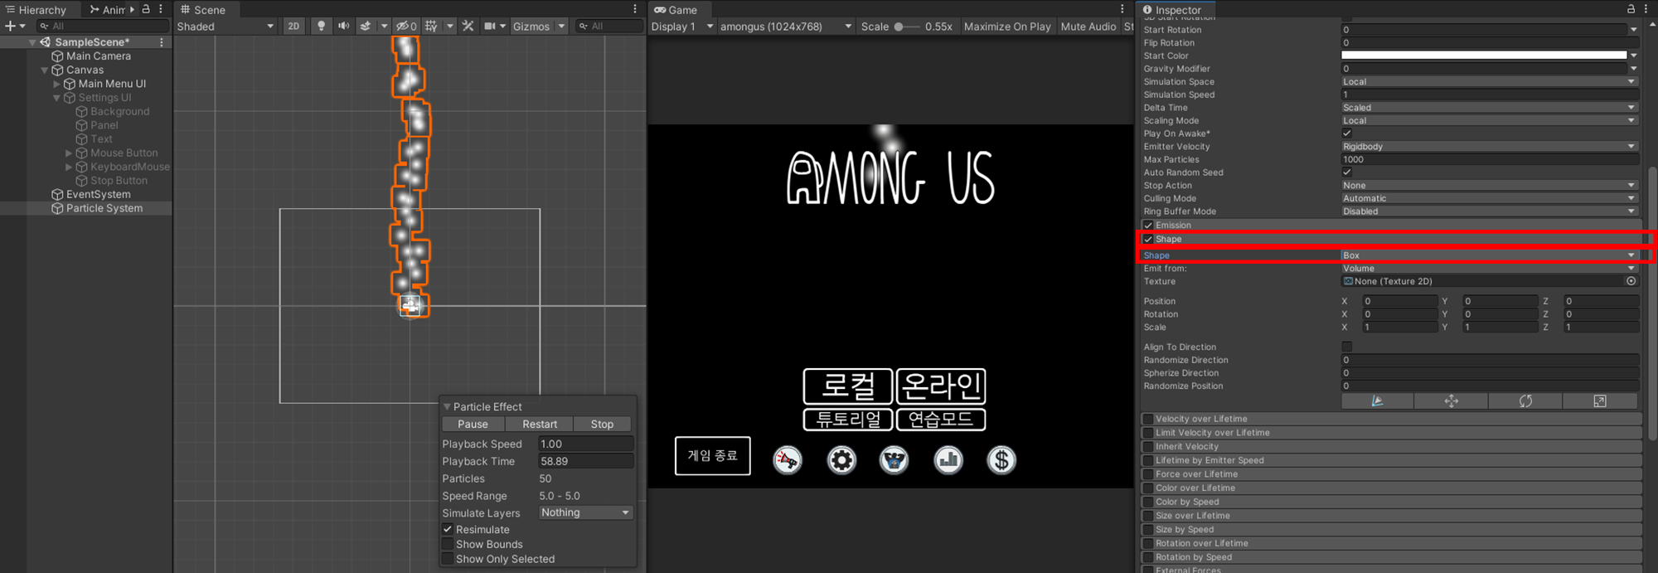Enable Align To Direction checkbox
The height and width of the screenshot is (573, 1658).
(x=1346, y=347)
